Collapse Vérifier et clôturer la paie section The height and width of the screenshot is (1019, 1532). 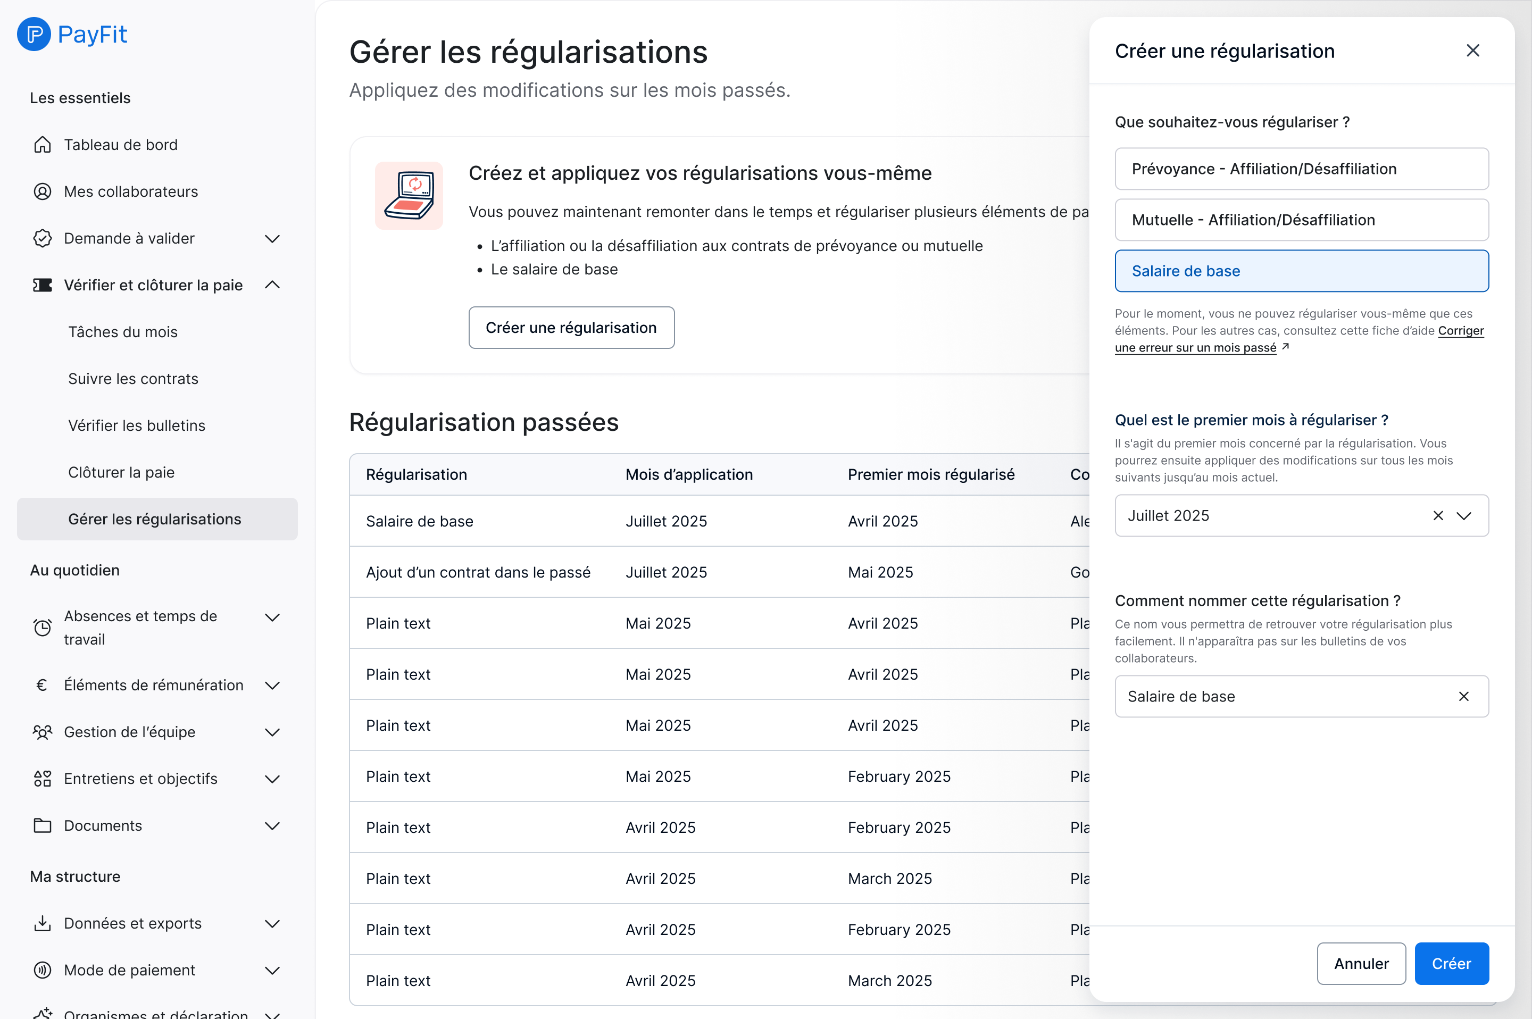click(272, 285)
